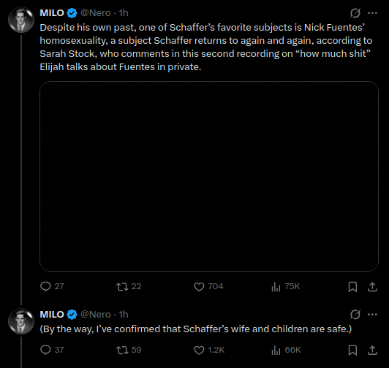Screen dimensions: 389x368
Task: Open Grok explain icon on first tweet
Action: 355,13
